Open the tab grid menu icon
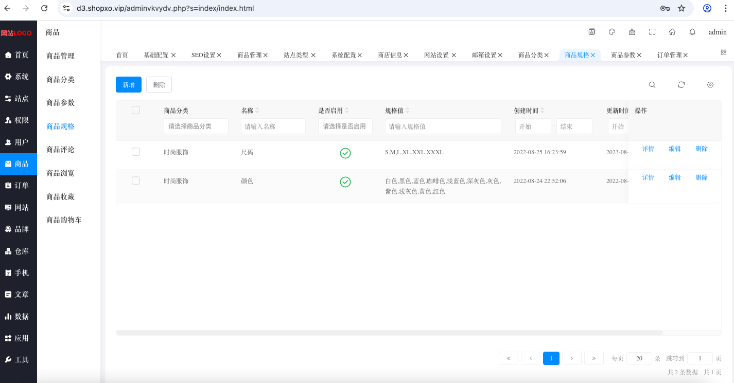 pos(723,52)
